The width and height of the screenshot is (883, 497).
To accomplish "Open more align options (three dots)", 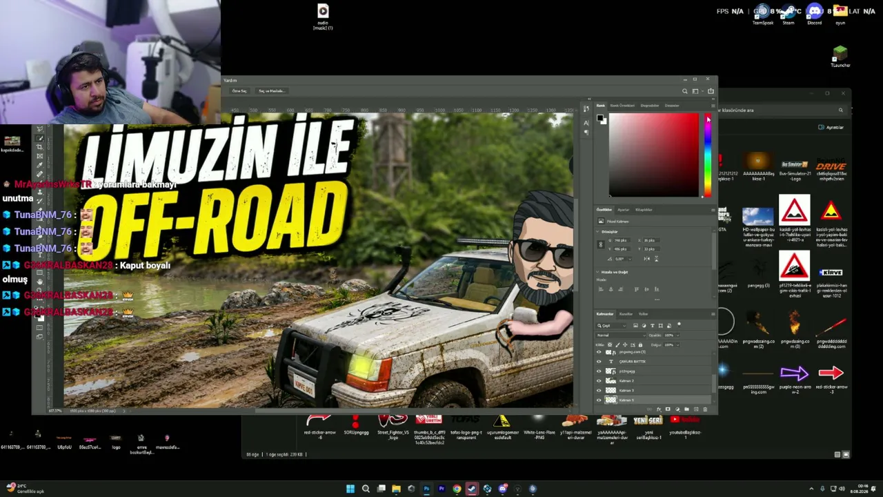I will click(x=656, y=300).
